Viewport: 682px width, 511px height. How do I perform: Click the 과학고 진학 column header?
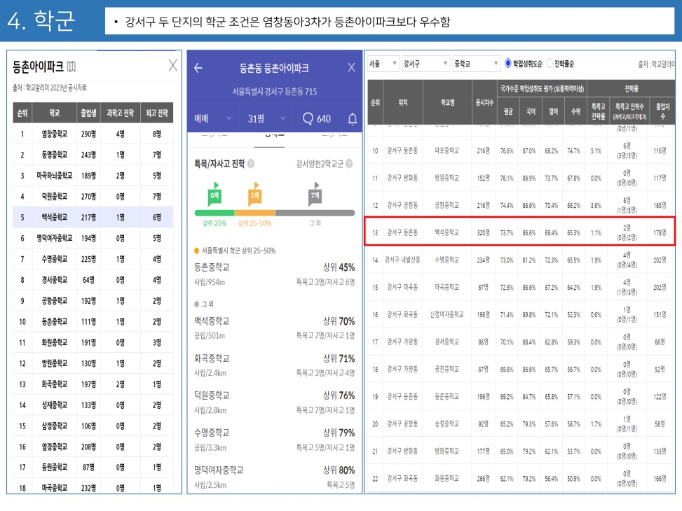tap(121, 113)
